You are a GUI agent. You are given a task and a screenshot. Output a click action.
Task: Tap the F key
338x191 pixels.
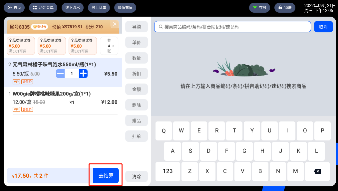[226, 151]
